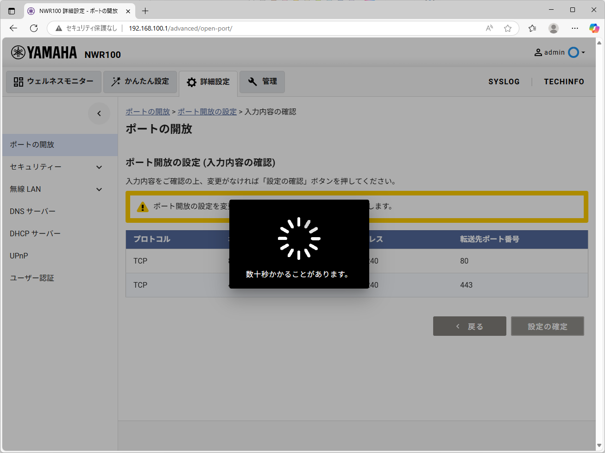Click the 戻る button

[469, 327]
